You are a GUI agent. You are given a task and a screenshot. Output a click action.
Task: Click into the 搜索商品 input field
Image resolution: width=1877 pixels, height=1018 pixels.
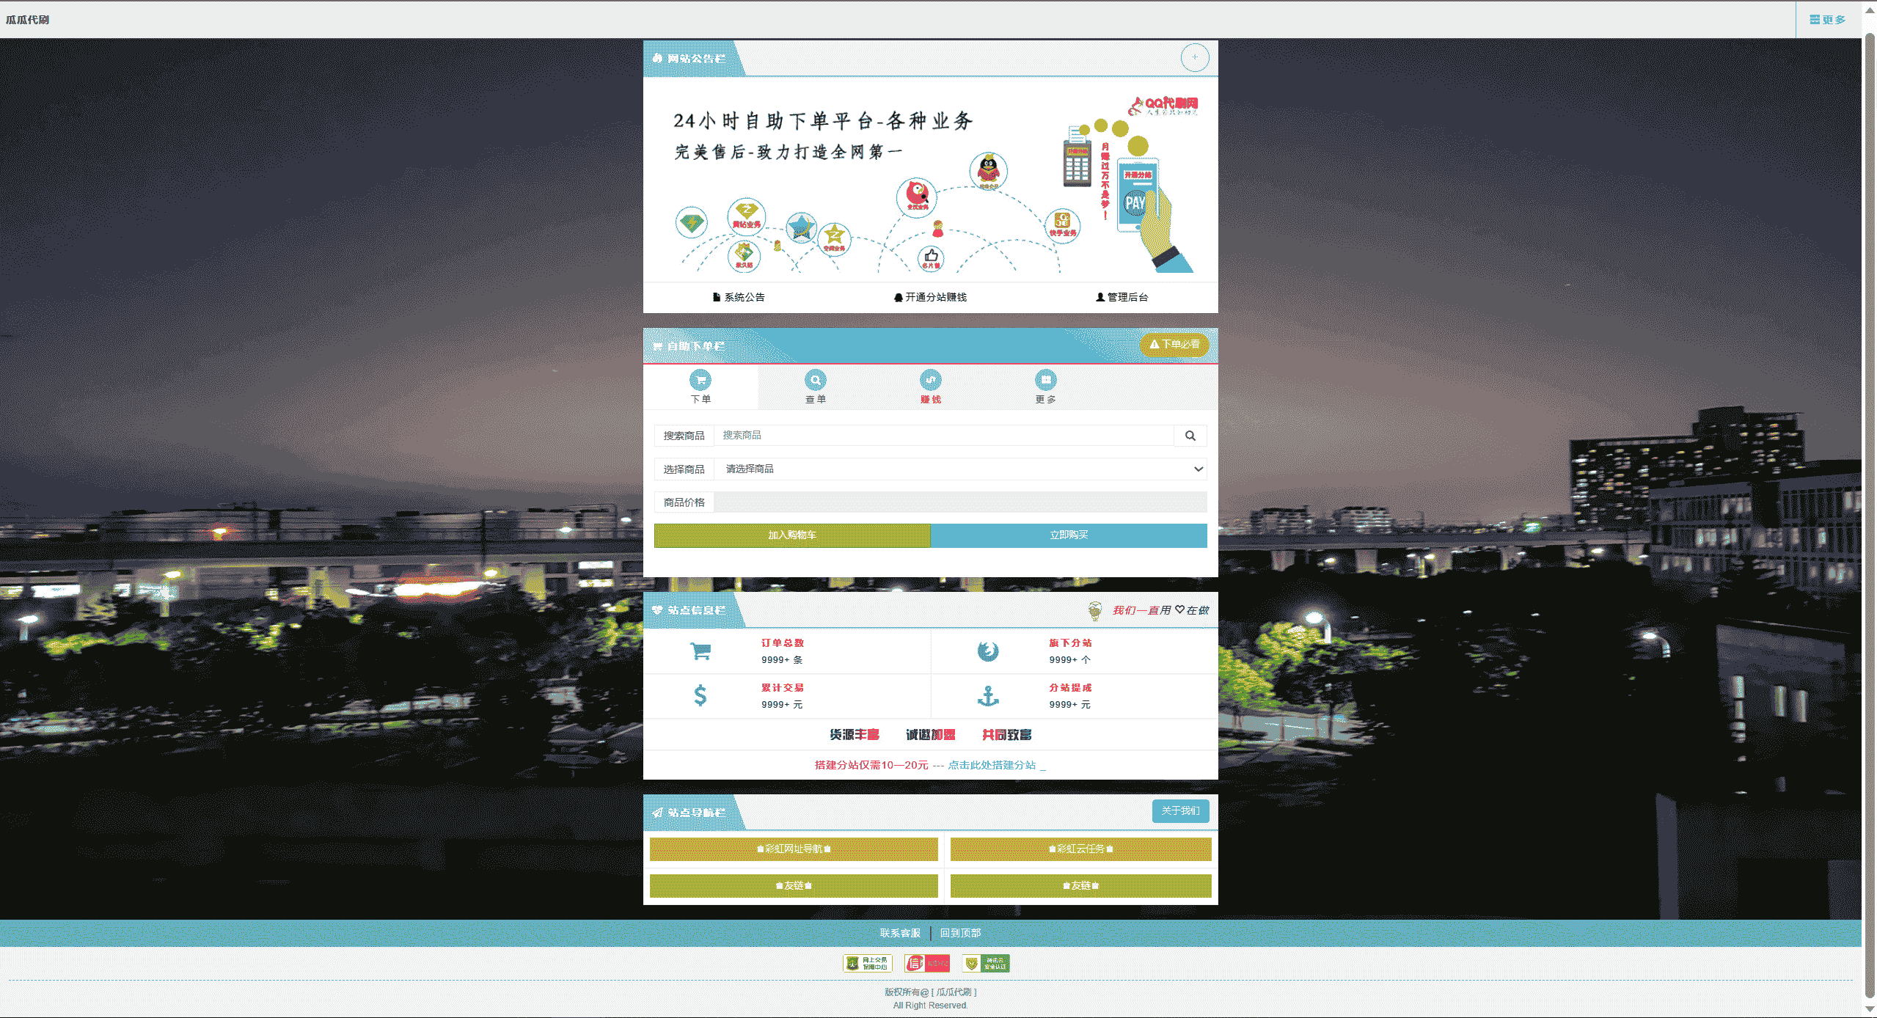pyautogui.click(x=943, y=436)
